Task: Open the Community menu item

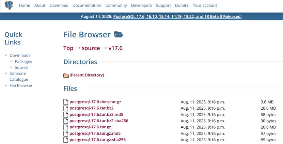Action: coord(116,5)
